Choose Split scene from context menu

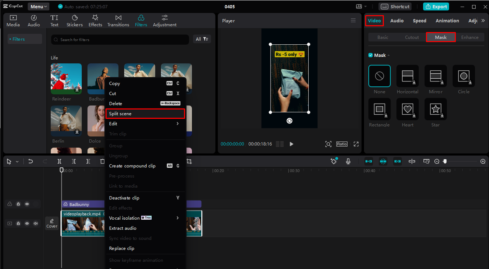pyautogui.click(x=146, y=113)
